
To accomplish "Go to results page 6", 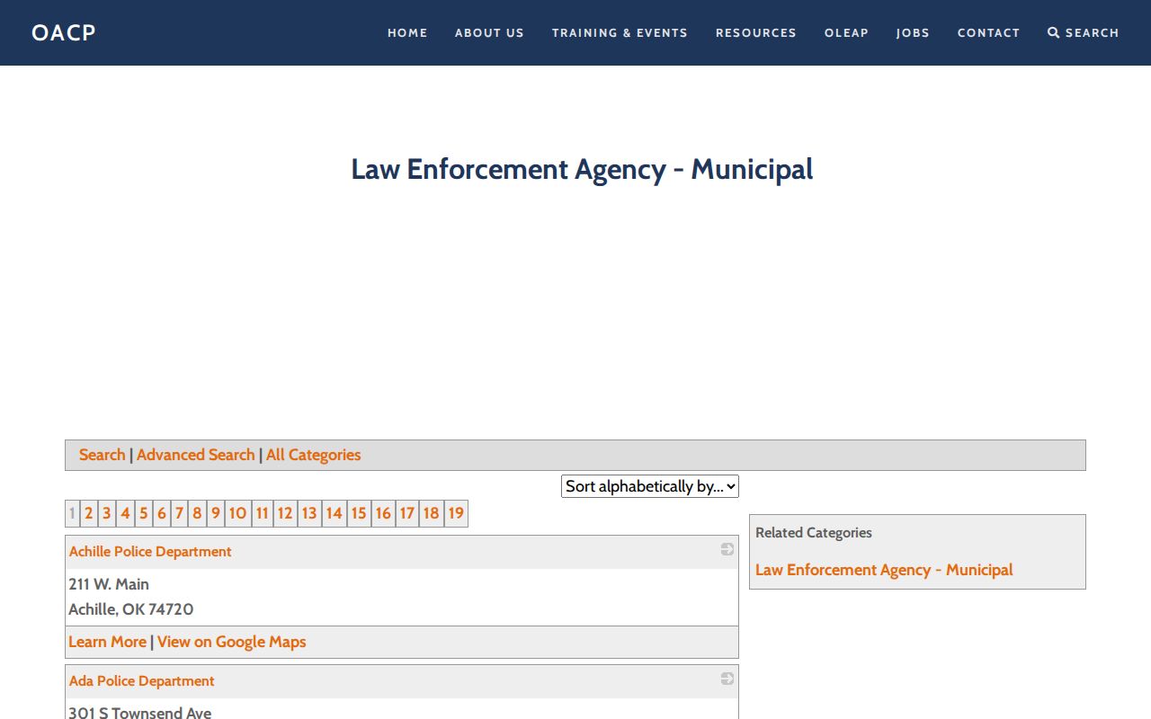I will (x=161, y=513).
